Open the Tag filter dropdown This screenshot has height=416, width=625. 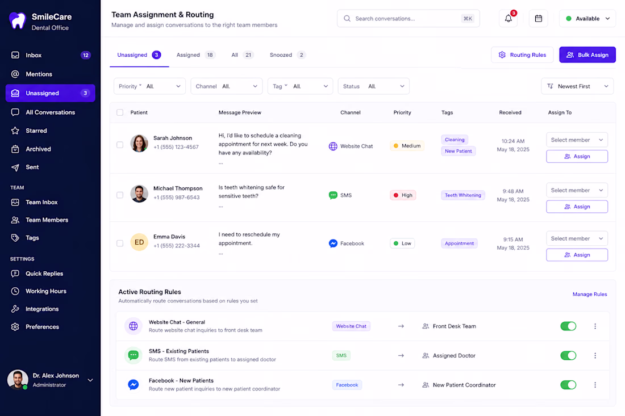pos(300,86)
